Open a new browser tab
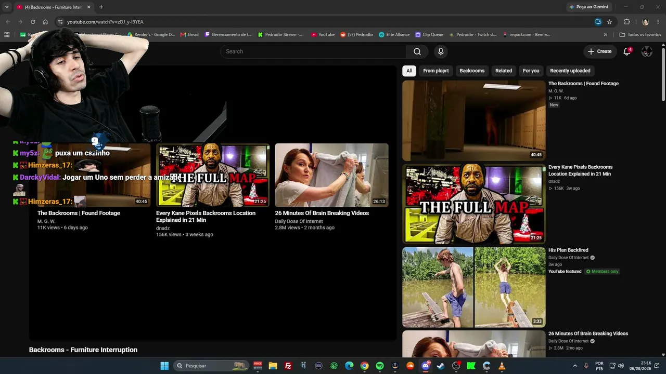 pos(101,7)
